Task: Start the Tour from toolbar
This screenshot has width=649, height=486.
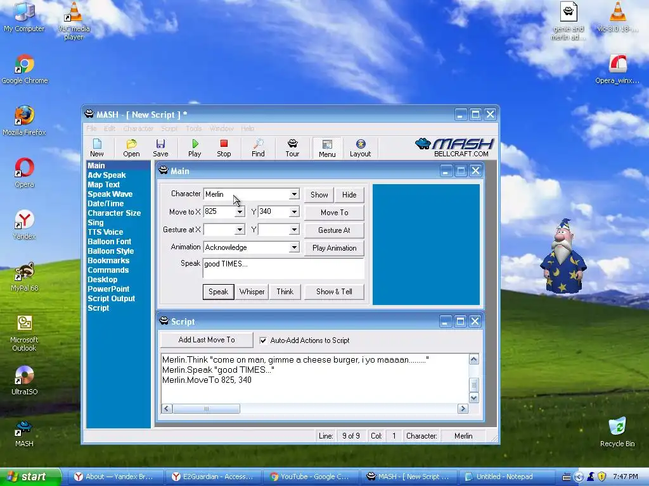Action: pyautogui.click(x=292, y=147)
